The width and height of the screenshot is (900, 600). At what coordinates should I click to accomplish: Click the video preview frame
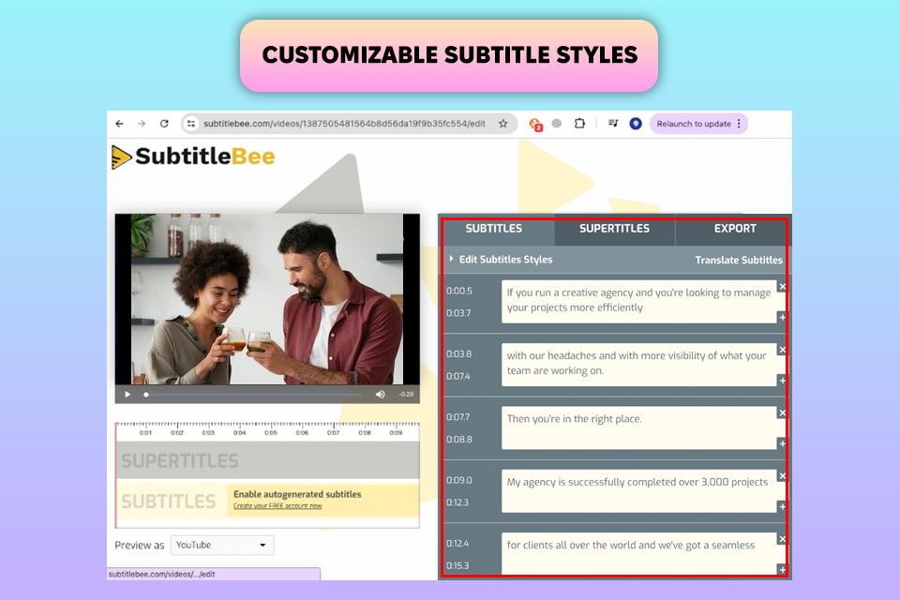267,299
